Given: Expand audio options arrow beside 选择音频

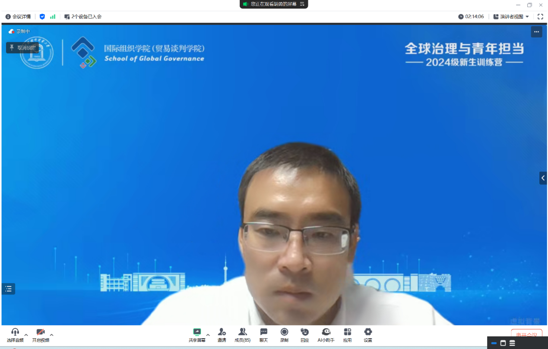Looking at the screenshot, I should pyautogui.click(x=26, y=335).
